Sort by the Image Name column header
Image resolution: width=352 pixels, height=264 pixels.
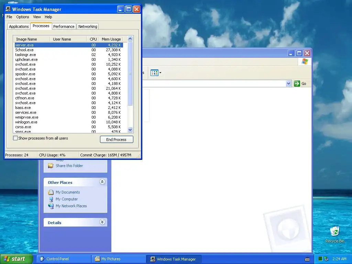[31, 39]
